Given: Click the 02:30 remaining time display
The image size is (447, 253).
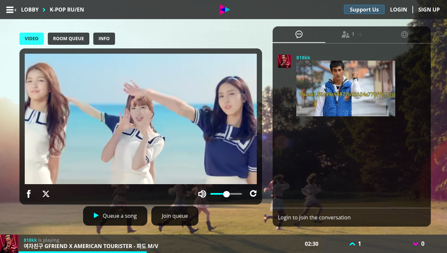Looking at the screenshot, I should [312, 244].
